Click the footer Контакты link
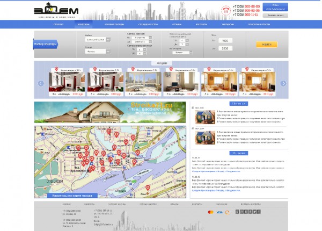Screen dimensions: 322x231 click(x=197, y=204)
